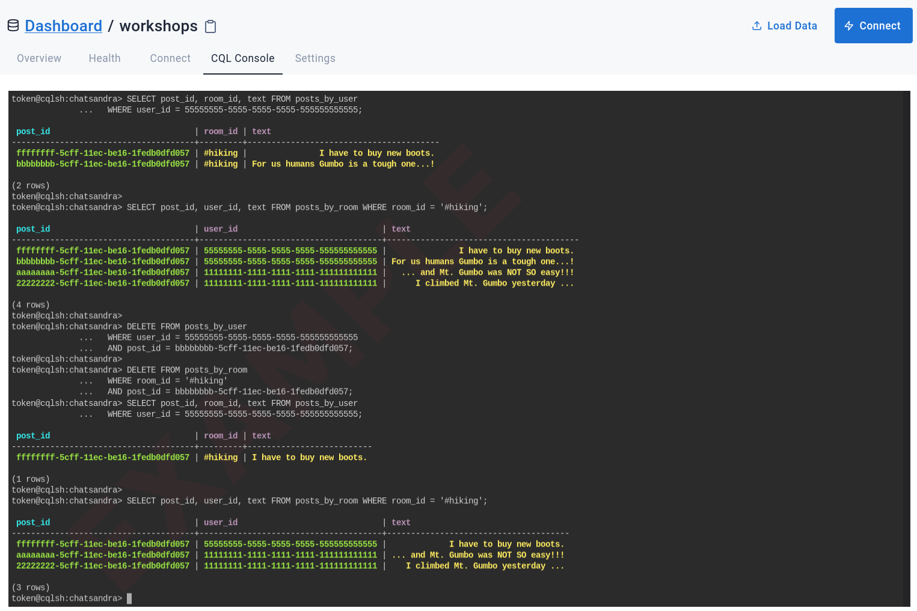Click the lightning bolt icon in Connect

point(849,26)
